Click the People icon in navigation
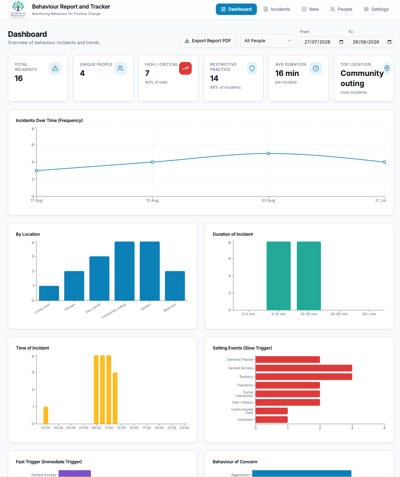400x477 pixels. pyautogui.click(x=333, y=9)
